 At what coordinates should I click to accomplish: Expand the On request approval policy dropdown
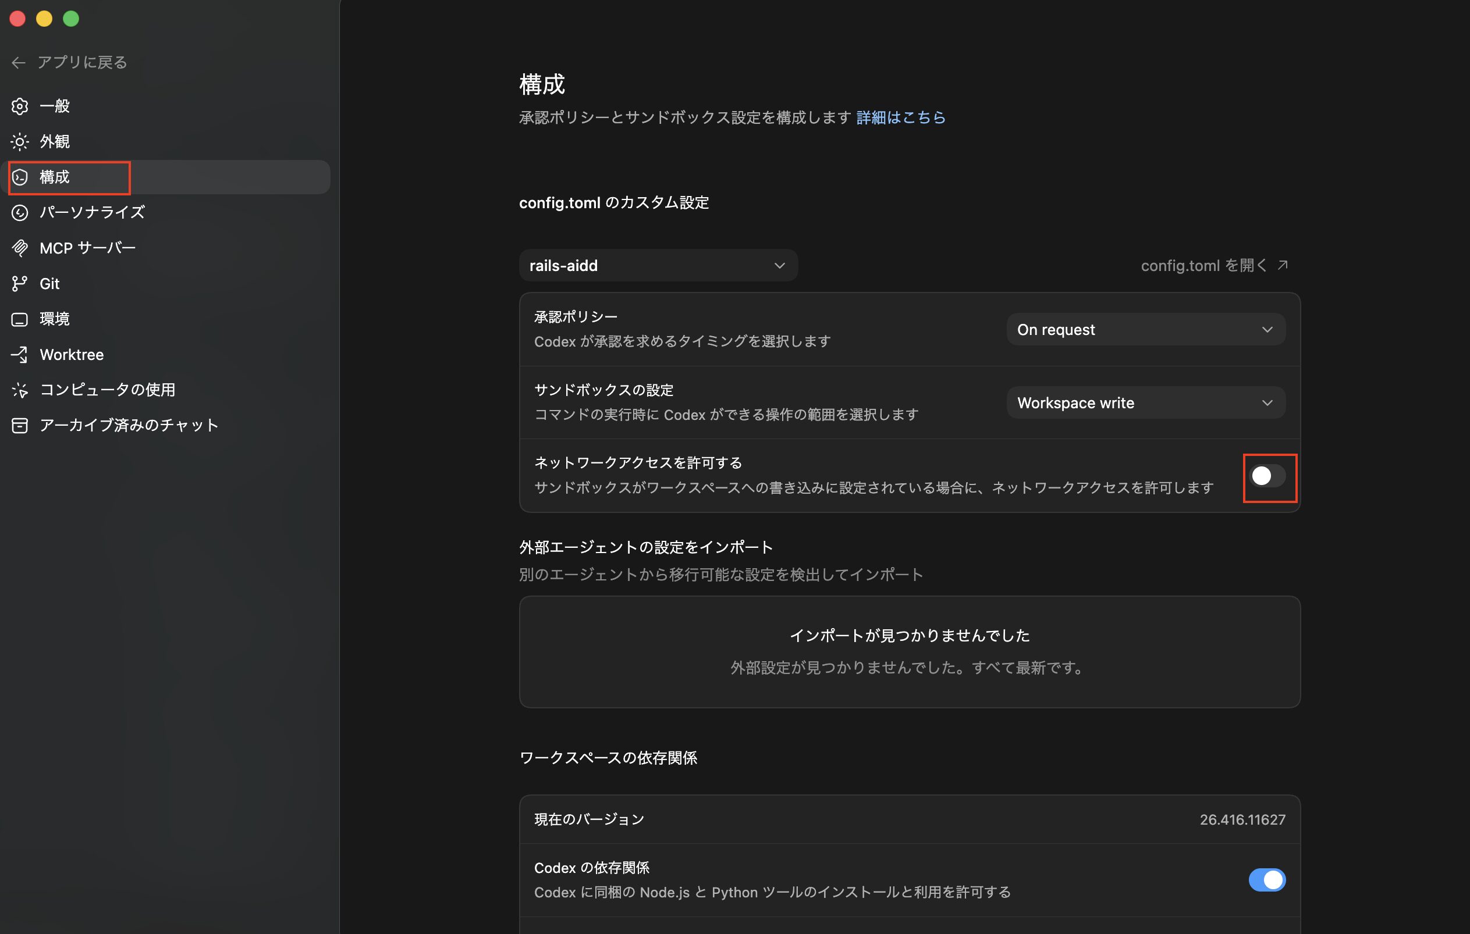1145,329
